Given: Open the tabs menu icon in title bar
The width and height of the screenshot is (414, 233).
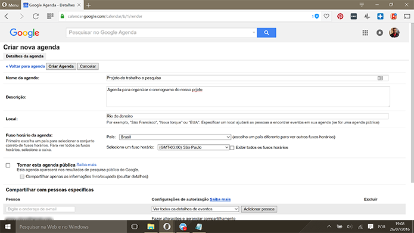Looking at the screenshot, I should click(362, 5).
